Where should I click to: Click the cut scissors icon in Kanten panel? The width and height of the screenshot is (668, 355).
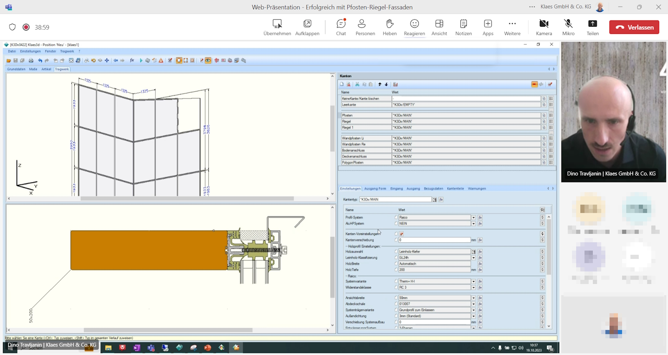click(x=357, y=84)
